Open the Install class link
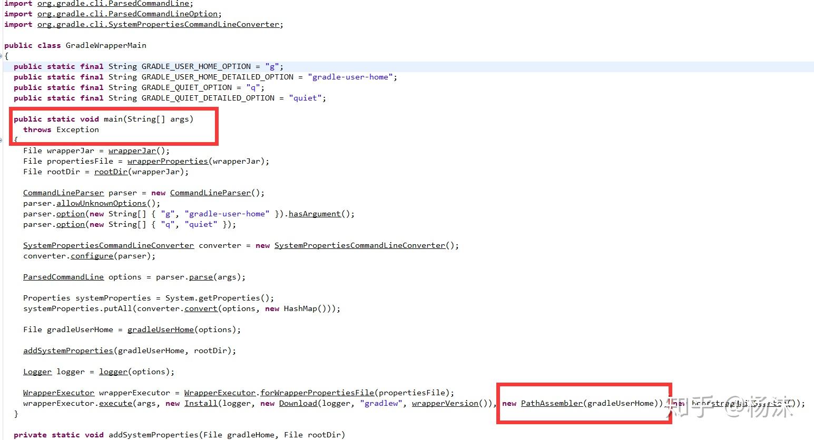 (201, 403)
